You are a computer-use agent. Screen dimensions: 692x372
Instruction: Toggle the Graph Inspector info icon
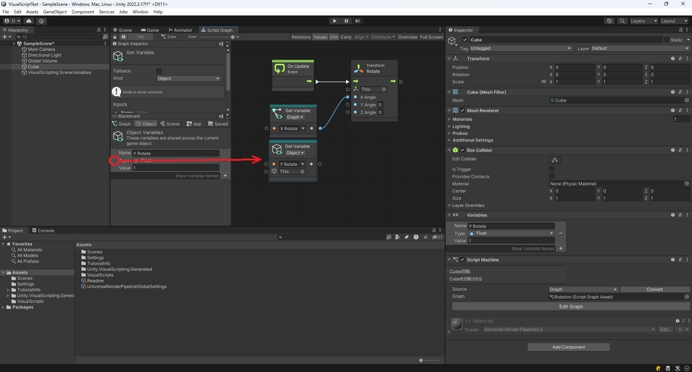tap(124, 37)
